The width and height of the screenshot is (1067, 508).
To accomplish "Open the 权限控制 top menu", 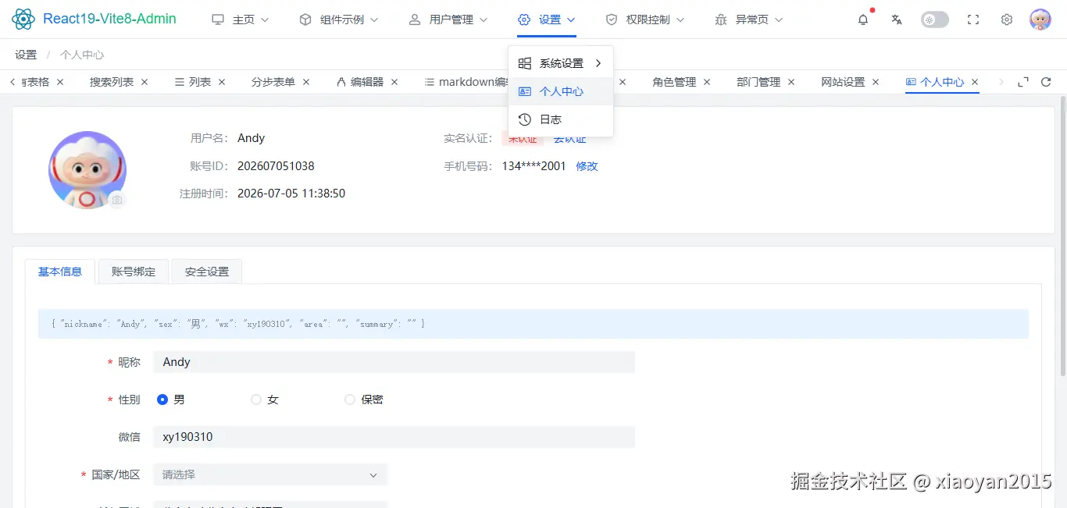I will tap(645, 20).
